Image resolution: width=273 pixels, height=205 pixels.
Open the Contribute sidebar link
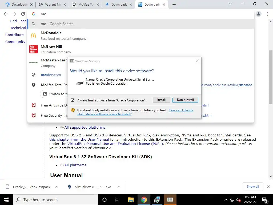[x=14, y=35]
